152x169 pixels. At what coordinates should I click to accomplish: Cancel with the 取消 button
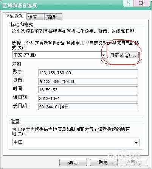104,163
